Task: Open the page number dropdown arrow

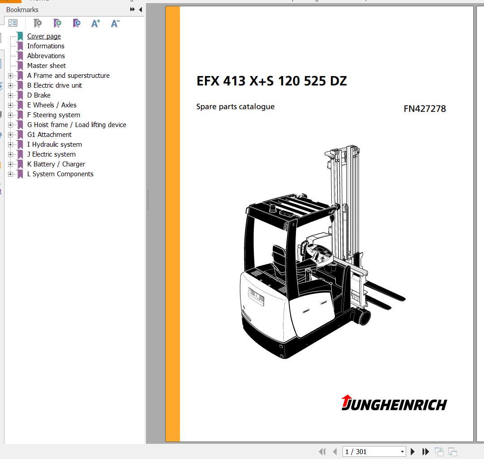Action: (402, 451)
